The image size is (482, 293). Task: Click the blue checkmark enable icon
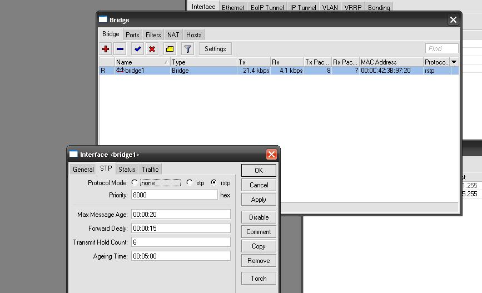pos(137,49)
